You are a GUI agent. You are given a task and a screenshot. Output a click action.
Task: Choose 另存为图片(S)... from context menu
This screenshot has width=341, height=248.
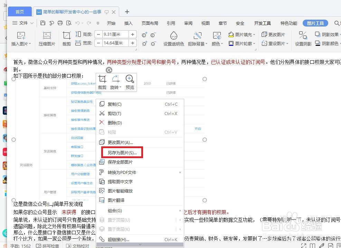click(x=140, y=153)
